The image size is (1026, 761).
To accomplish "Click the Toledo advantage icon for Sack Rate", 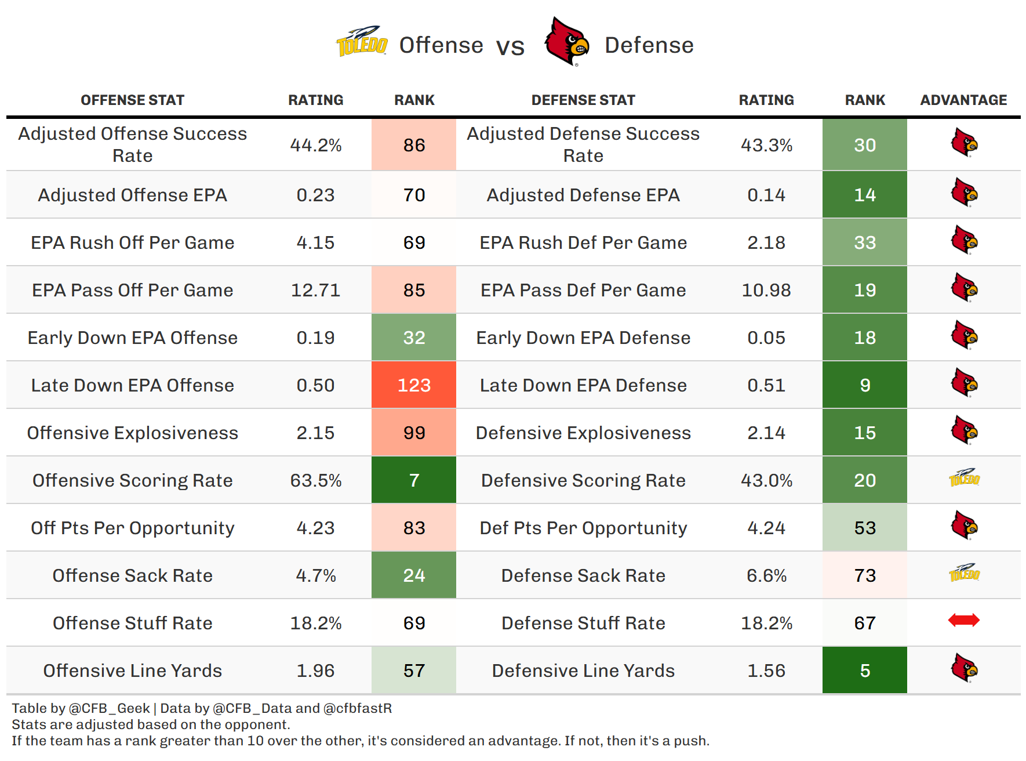I will click(964, 573).
